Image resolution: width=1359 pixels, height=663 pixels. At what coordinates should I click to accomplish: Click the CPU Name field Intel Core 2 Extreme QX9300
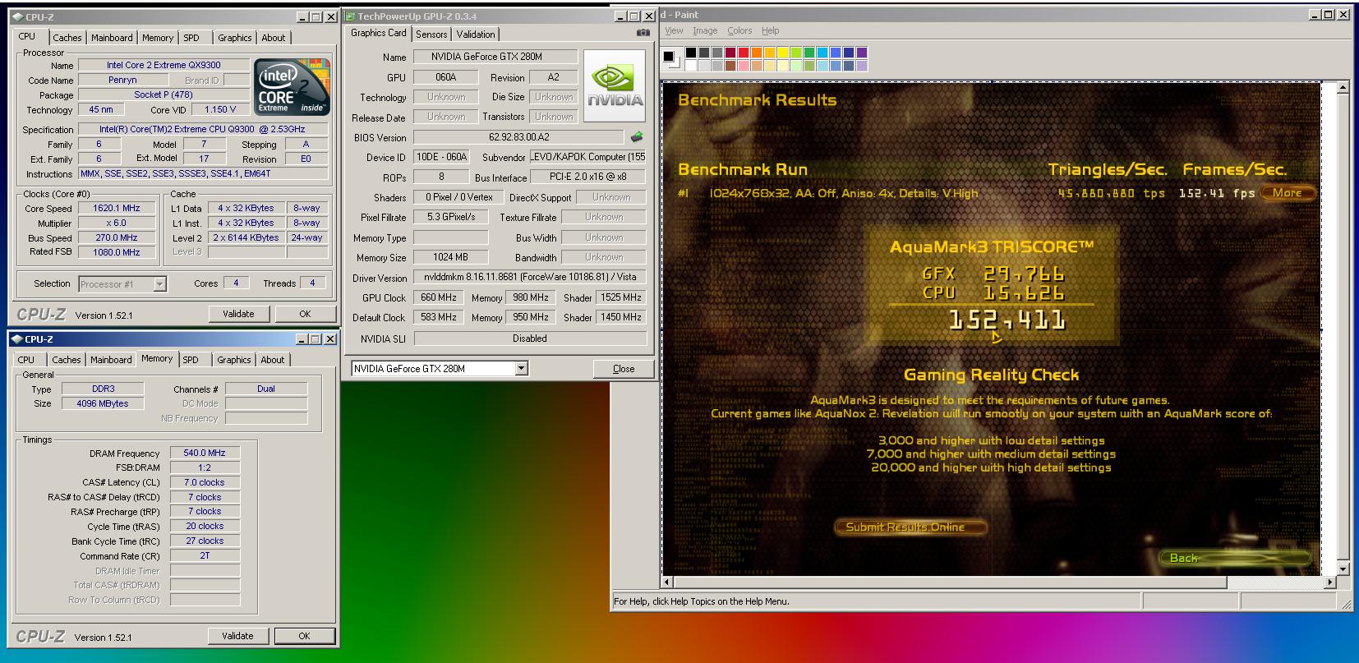(164, 65)
